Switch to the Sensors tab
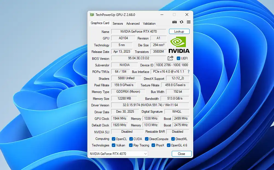274x170 pixels. coord(118,24)
